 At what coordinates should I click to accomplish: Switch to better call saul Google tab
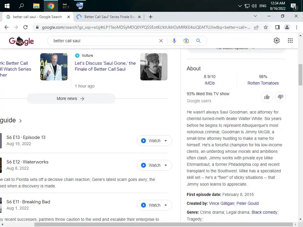(x=38, y=17)
